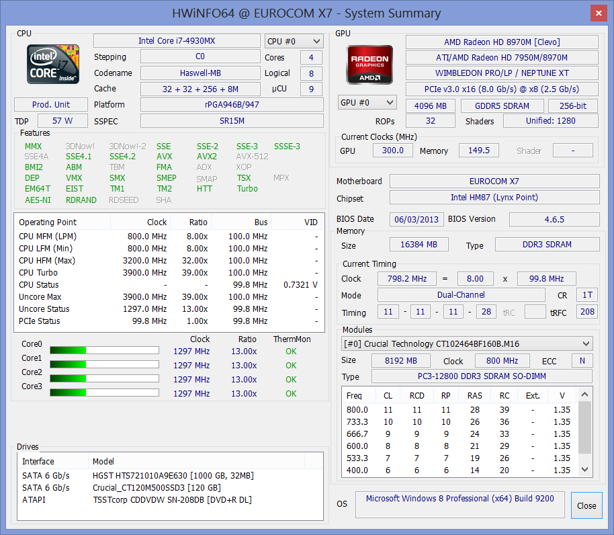Click the 57 W TDP value
The height and width of the screenshot is (535, 614).
(62, 120)
